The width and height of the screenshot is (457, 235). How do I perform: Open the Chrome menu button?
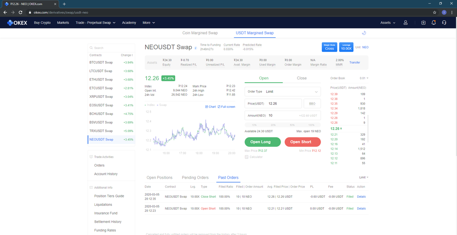(x=452, y=12)
